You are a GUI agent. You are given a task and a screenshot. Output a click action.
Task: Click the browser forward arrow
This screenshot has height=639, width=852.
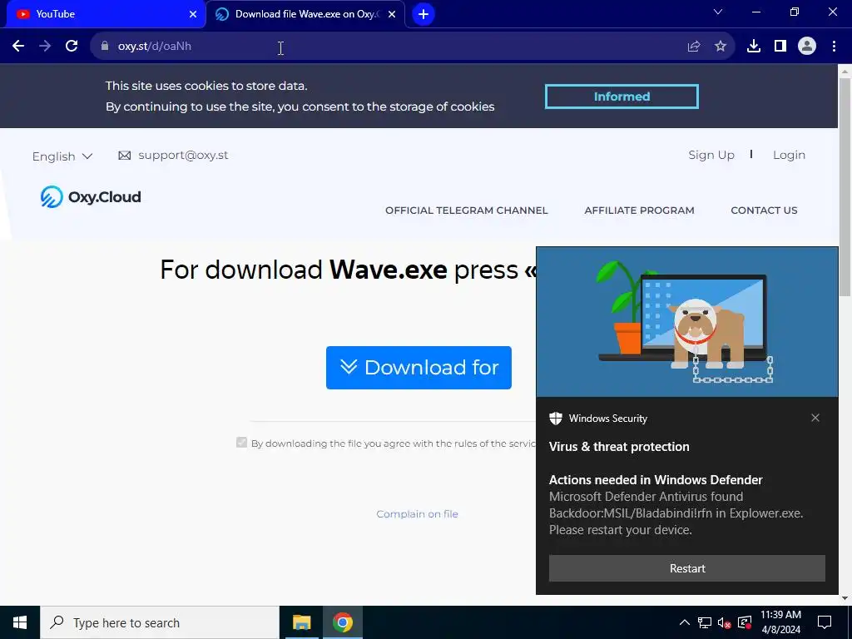45,47
